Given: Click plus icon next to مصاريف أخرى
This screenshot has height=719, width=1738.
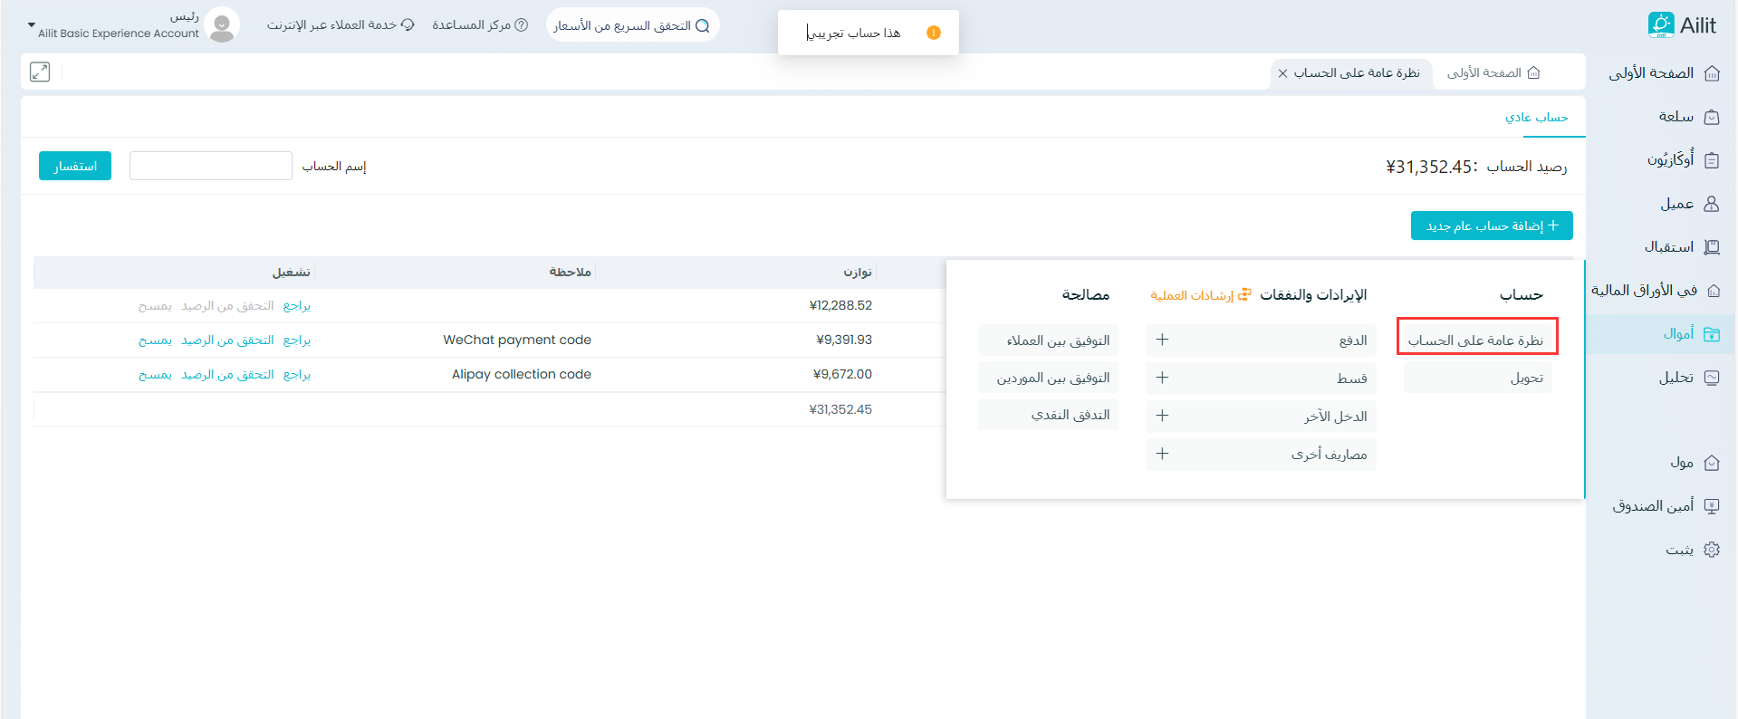Looking at the screenshot, I should pyautogui.click(x=1162, y=454).
